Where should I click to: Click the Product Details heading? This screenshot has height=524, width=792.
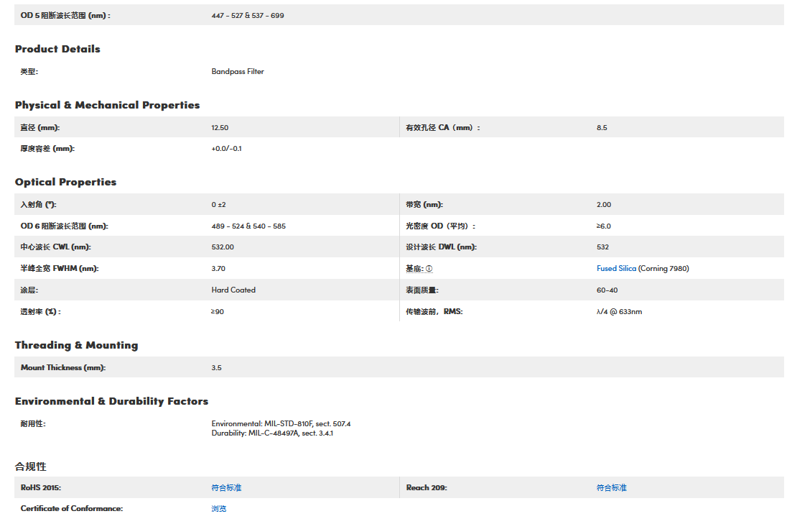pos(57,49)
